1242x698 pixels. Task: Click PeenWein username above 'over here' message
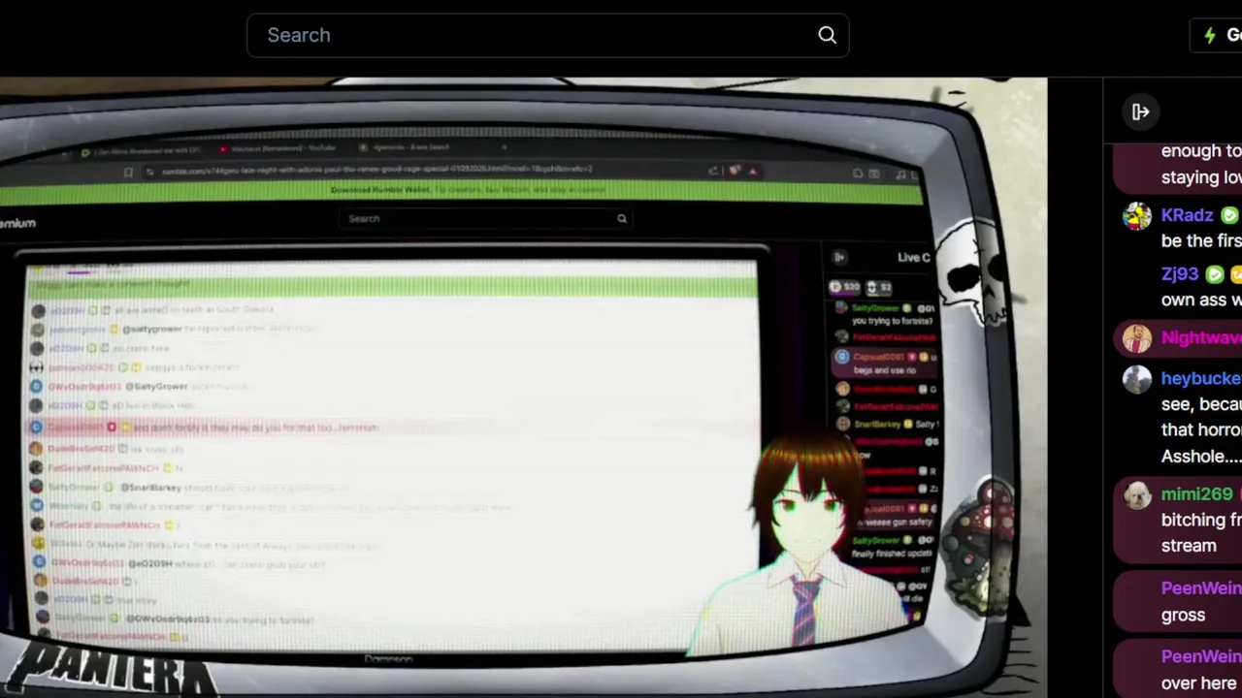coord(1201,657)
